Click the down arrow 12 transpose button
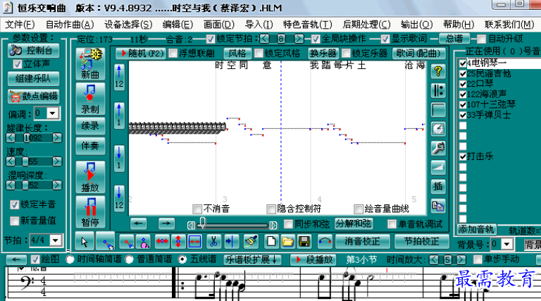The width and height of the screenshot is (541, 301). point(119,199)
